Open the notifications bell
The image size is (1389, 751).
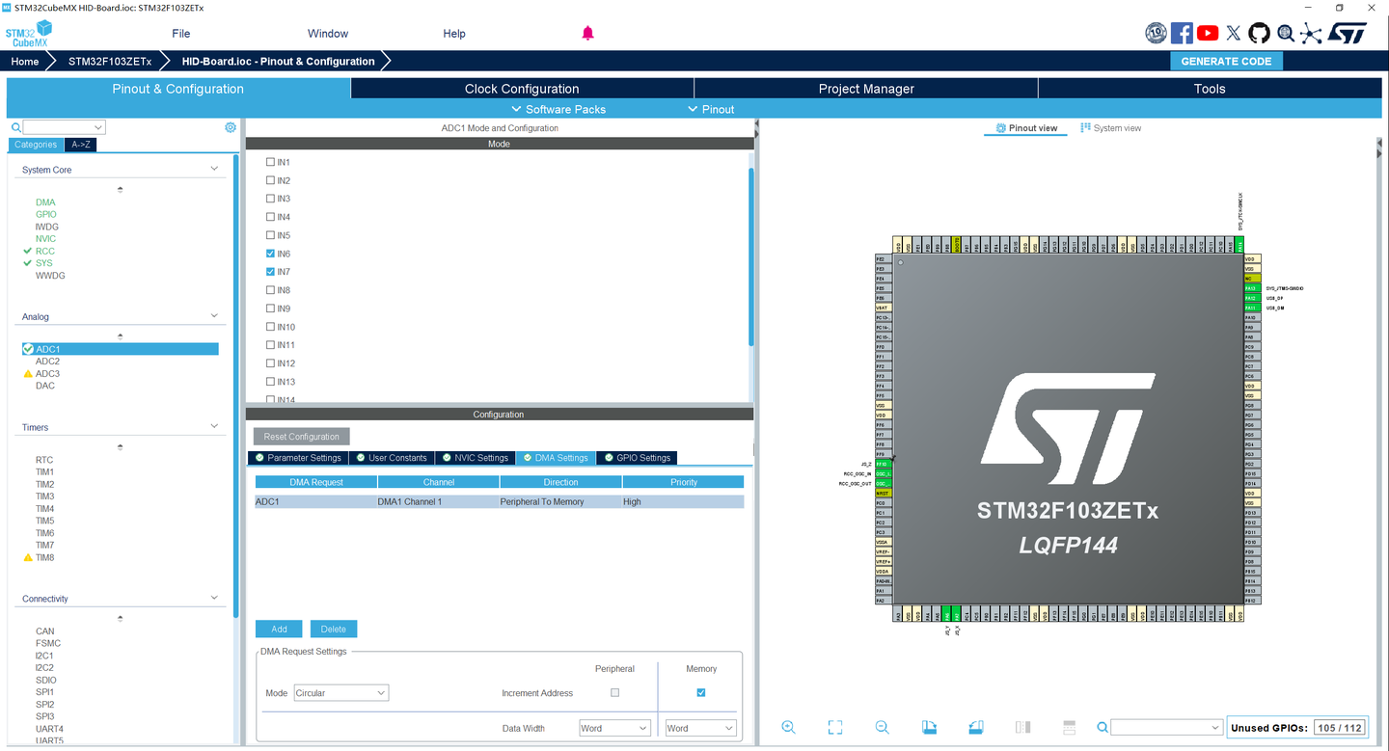pos(587,33)
